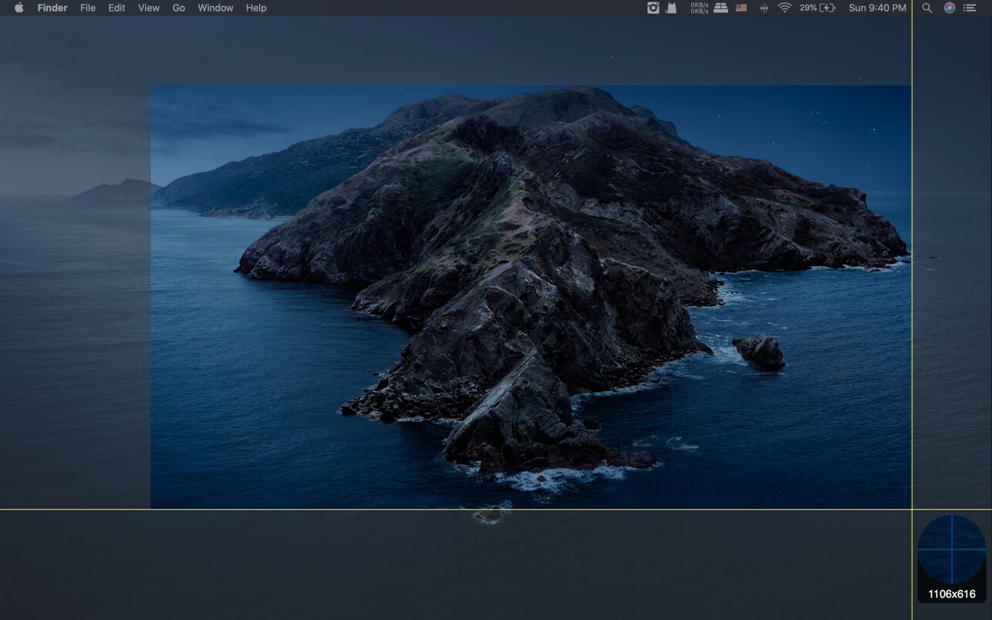Open the Window menu
The image size is (992, 620).
click(x=215, y=8)
